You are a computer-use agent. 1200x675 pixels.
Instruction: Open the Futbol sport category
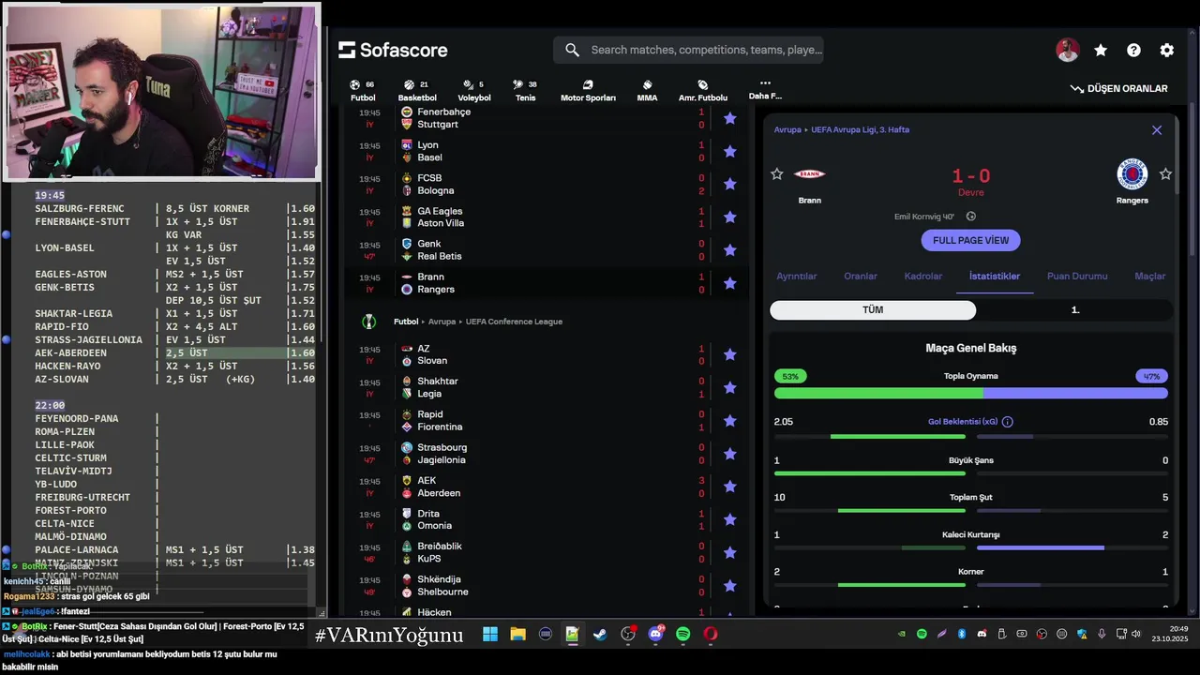coord(362,90)
